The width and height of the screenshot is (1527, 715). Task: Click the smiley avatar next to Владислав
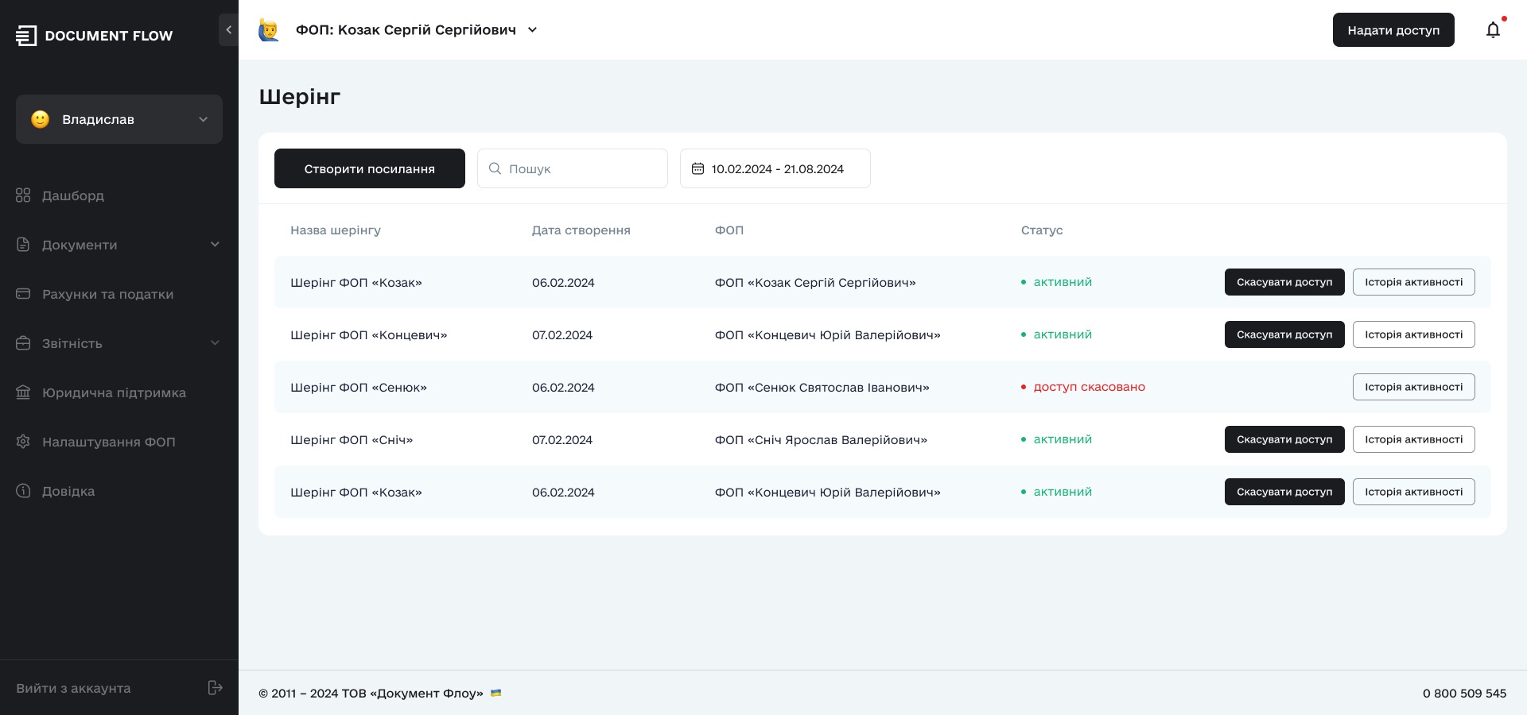coord(41,119)
